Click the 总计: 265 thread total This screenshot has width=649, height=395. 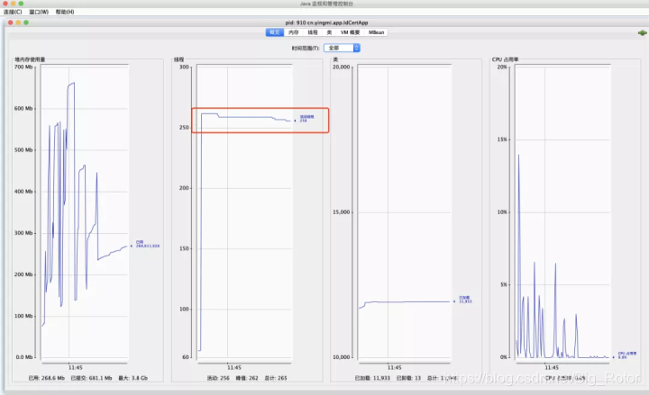(276, 378)
